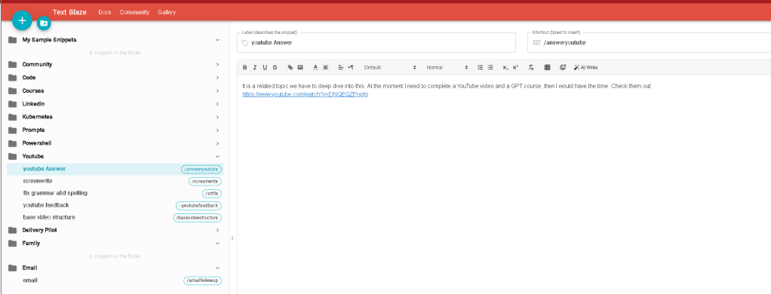Image resolution: width=771 pixels, height=294 pixels.
Task: Select the email snippet
Action: (x=115, y=280)
